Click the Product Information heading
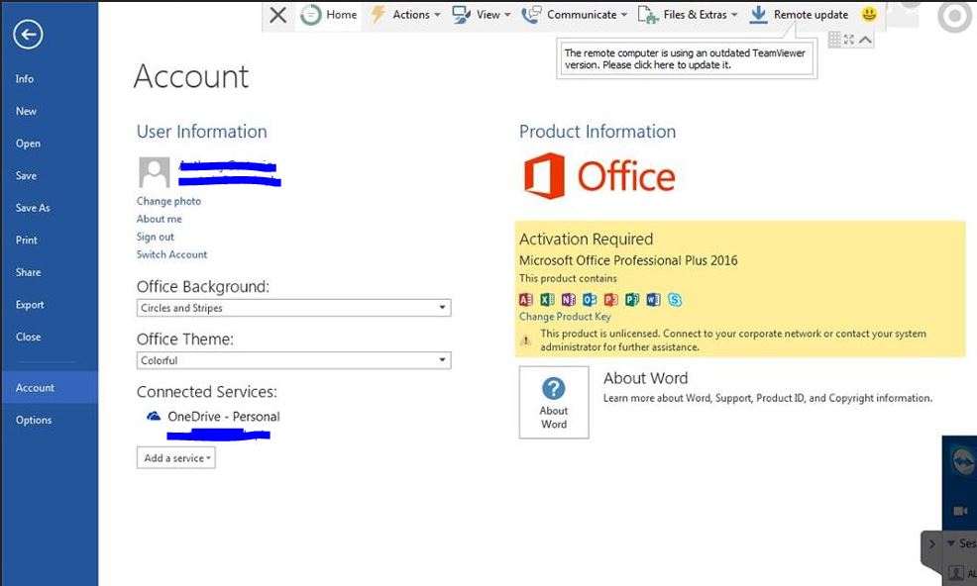This screenshot has height=586, width=977. tap(597, 132)
